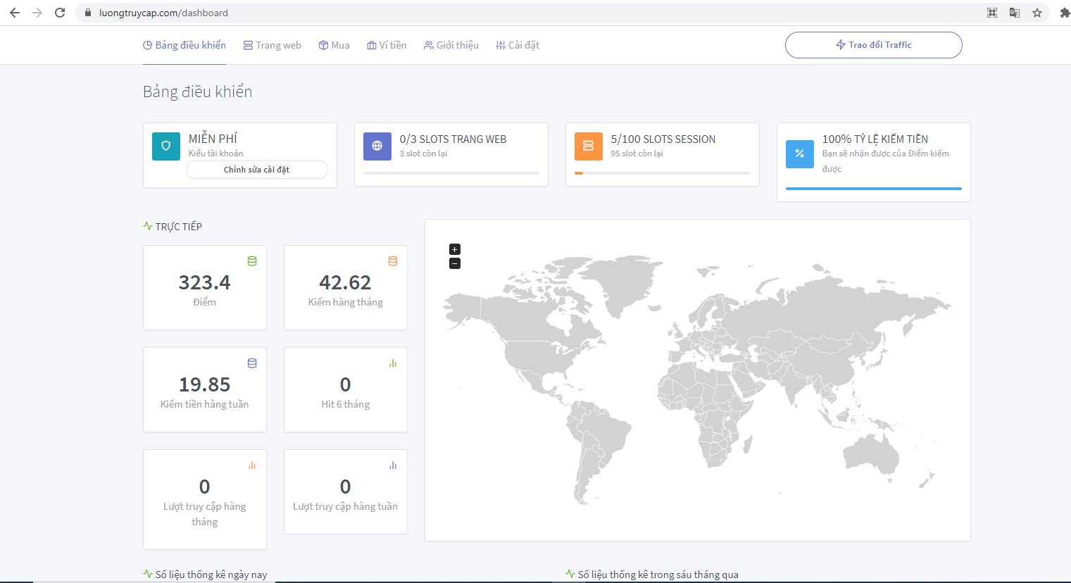Click the session slots orange progress bar

point(663,173)
